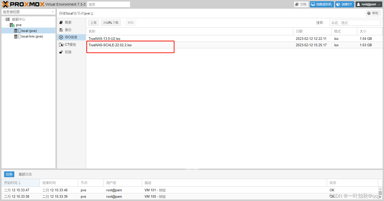Click start time 二月 12 15:33:47
384x201 pixels.
(17, 190)
